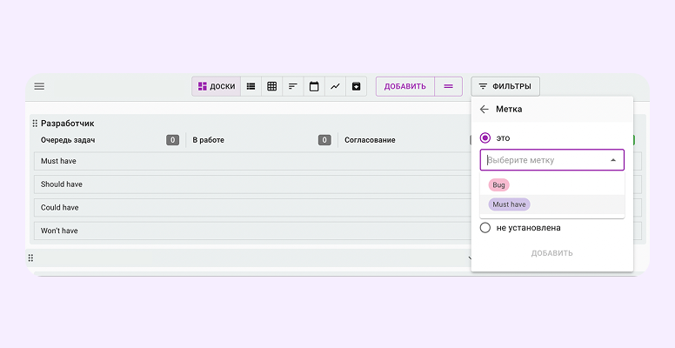The image size is (675, 348).
Task: Go back with arrow beside Метка
Action: coord(485,110)
